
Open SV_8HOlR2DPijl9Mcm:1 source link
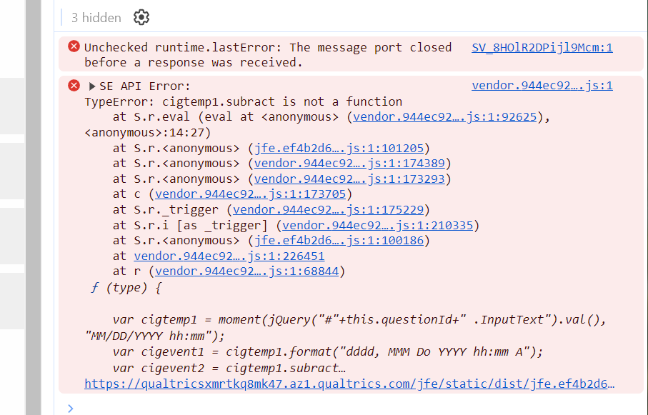542,48
